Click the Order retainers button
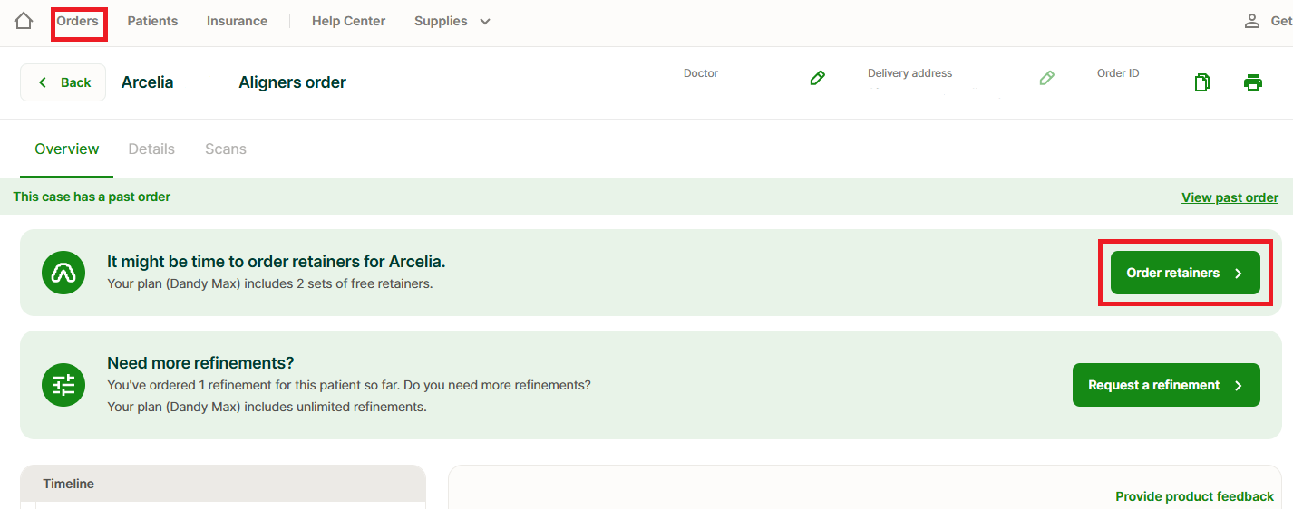The width and height of the screenshot is (1293, 509). [x=1184, y=273]
